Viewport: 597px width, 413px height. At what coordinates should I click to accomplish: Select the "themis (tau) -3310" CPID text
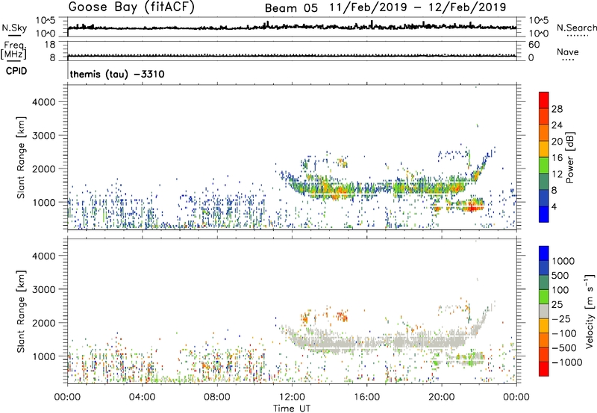click(x=117, y=74)
